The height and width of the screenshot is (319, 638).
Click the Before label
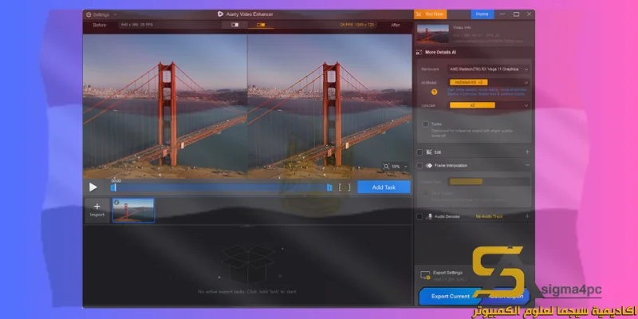pos(99,26)
